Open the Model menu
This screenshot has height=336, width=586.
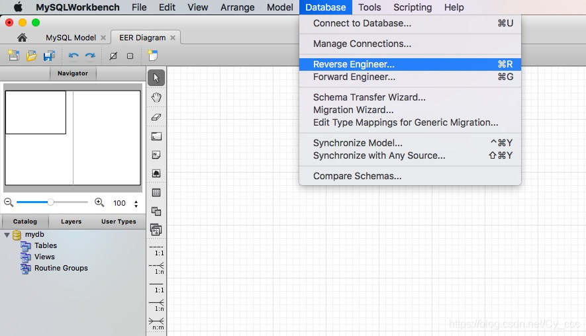[280, 7]
